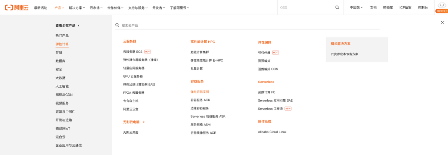Click the Alibaba Cloud logo
Screen dimensions: 448x155
[x=16, y=7]
